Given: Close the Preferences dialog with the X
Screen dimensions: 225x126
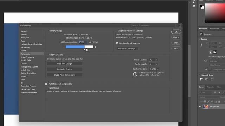Looking at the screenshot, I should click(180, 26).
